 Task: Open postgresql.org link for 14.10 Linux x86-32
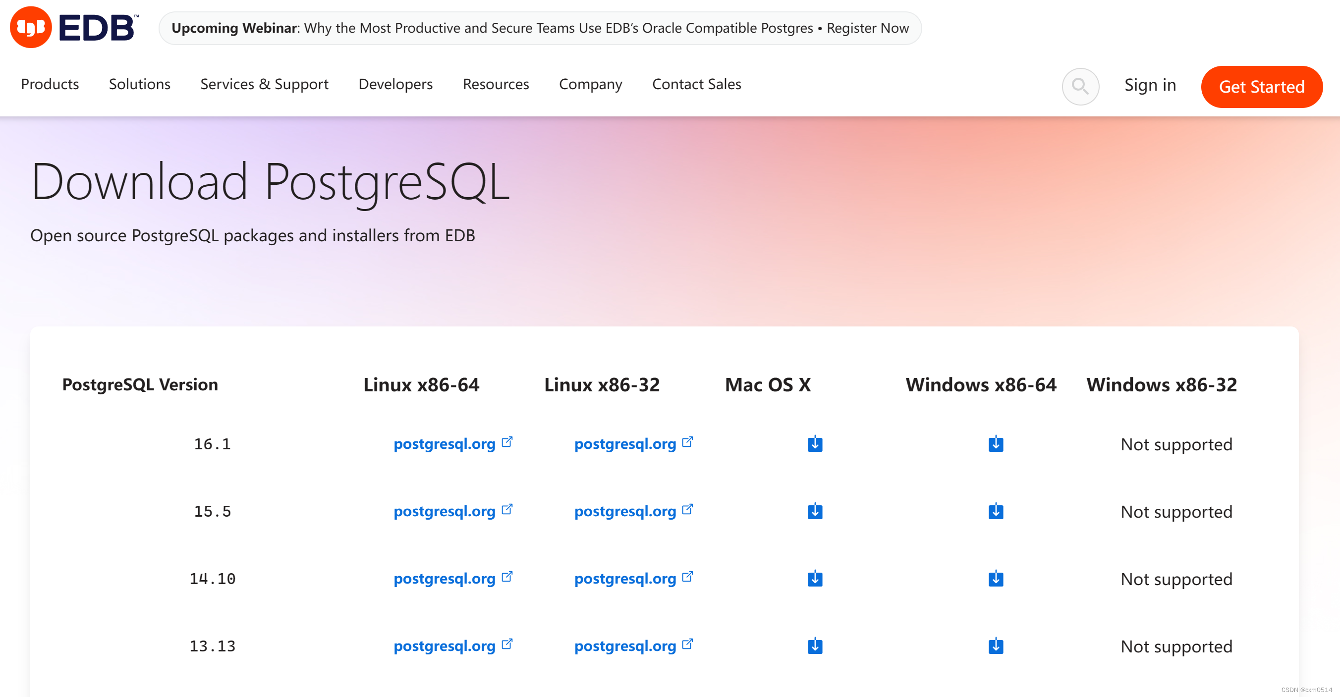pos(625,579)
